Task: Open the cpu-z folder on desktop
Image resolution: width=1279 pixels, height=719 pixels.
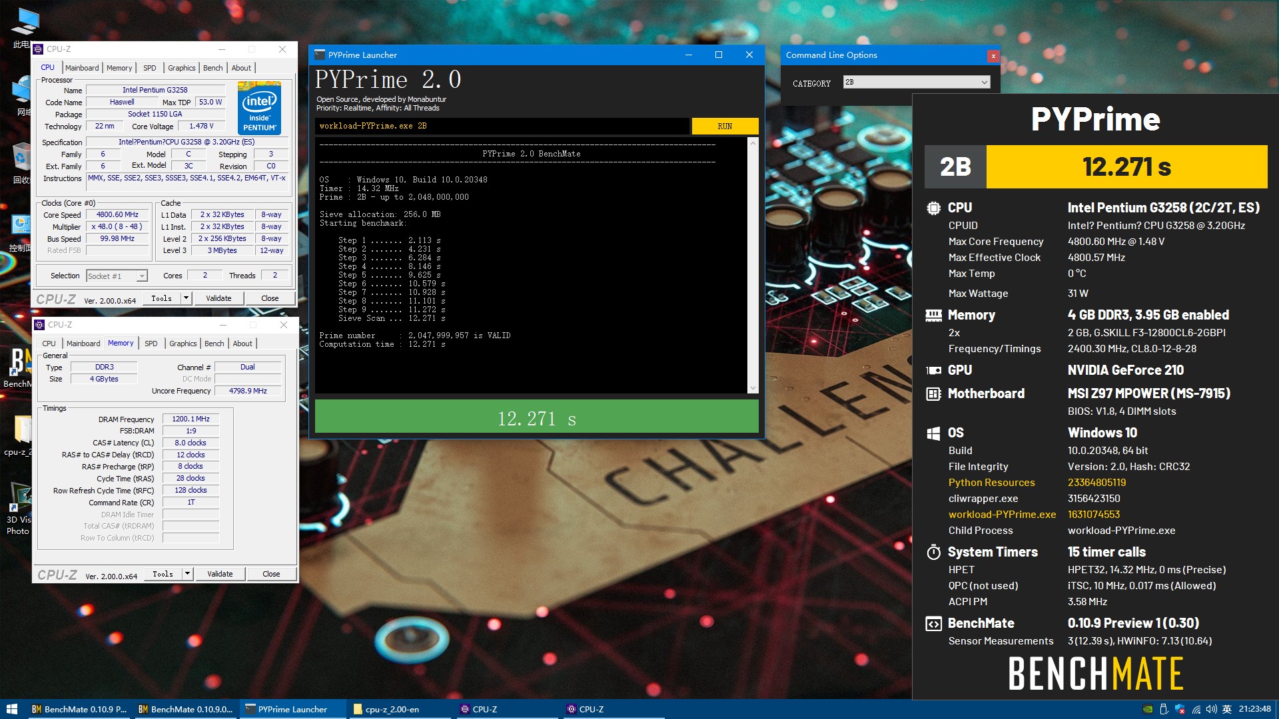Action: pos(19,435)
